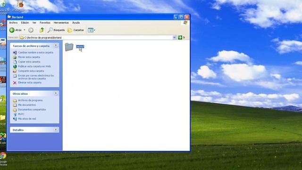Image resolution: width=302 pixels, height=170 pixels.
Task: Click Mover esta carpeta
Action: pos(29,57)
